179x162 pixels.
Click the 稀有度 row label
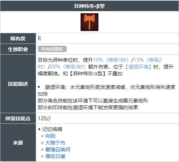pos(18,39)
